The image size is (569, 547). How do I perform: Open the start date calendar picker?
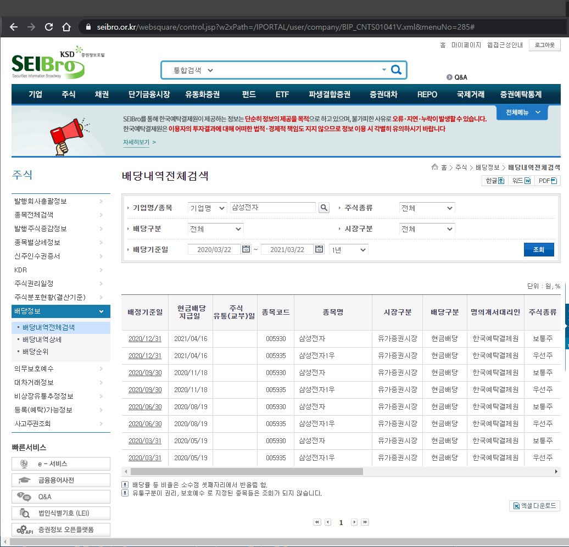[x=246, y=249]
